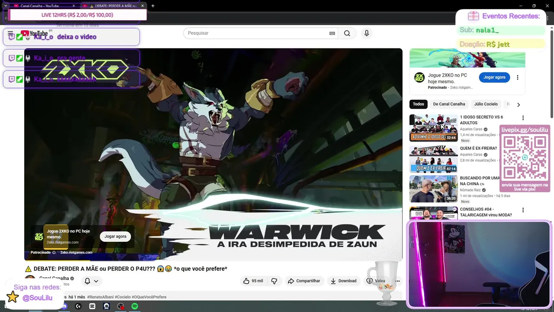Close the Canal Canalha - YouTube tab

click(x=74, y=6)
